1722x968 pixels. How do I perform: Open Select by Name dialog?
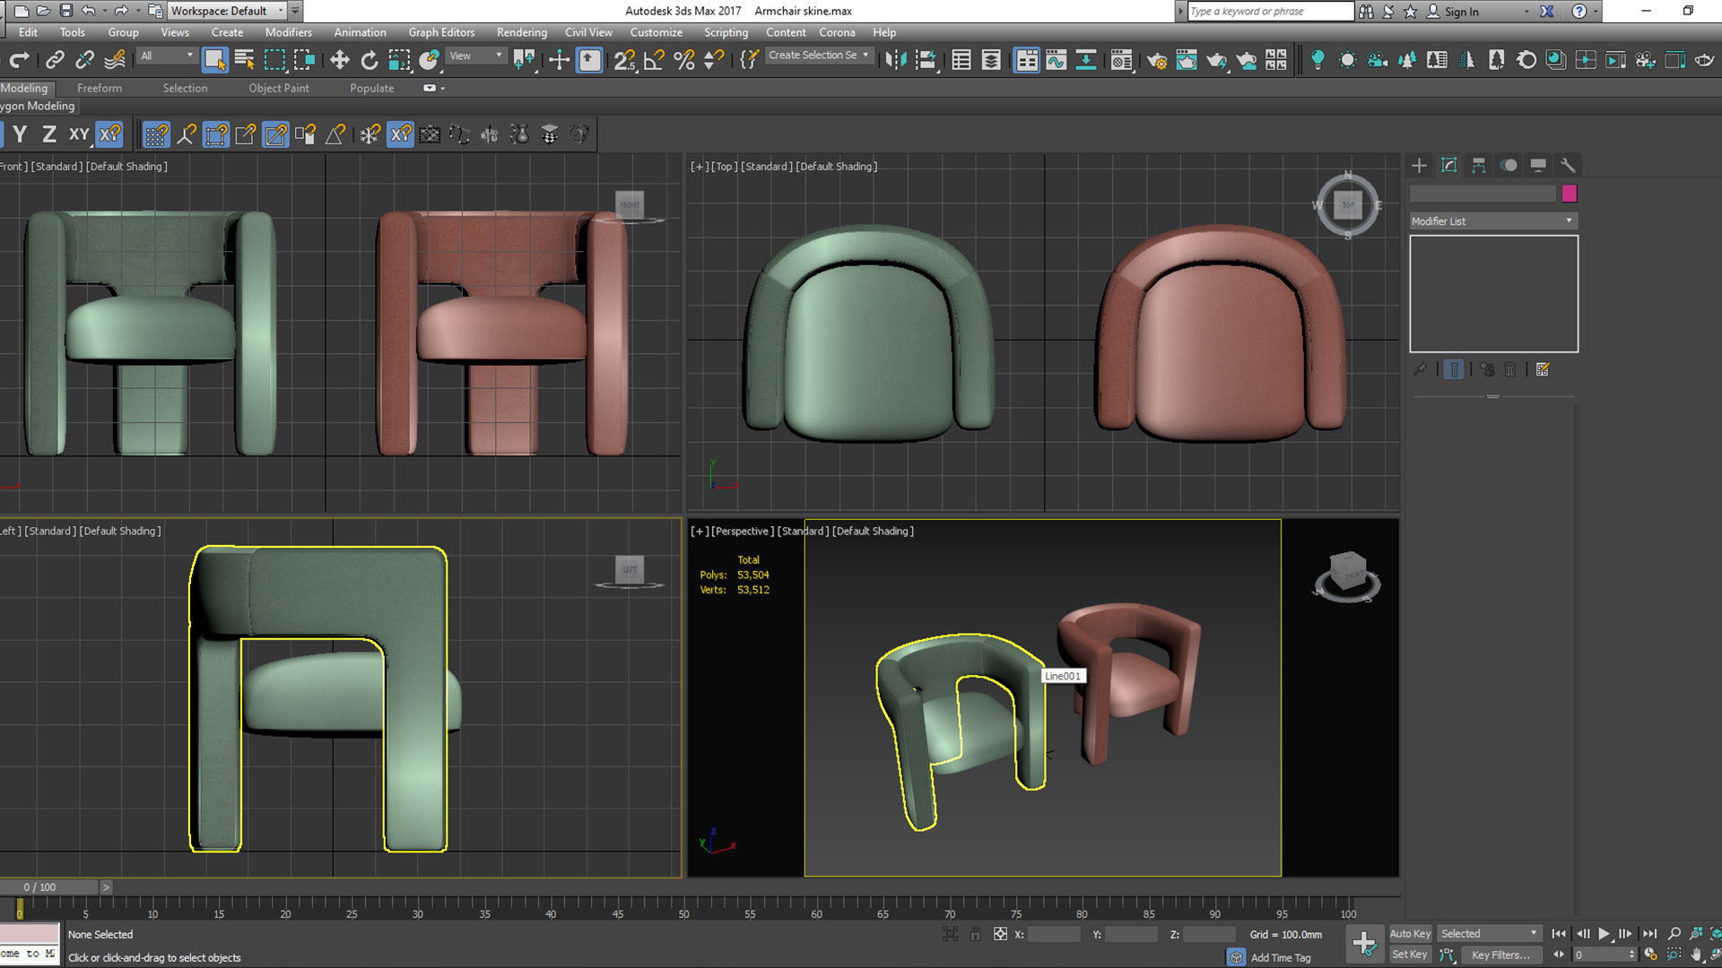pos(244,60)
